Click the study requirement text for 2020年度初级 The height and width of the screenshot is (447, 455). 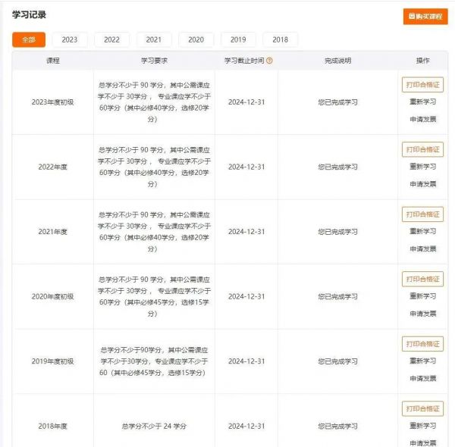pyautogui.click(x=154, y=296)
